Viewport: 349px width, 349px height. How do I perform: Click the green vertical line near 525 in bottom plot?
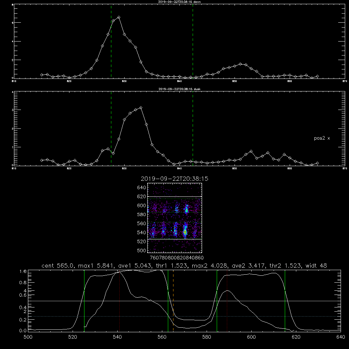pyautogui.click(x=84, y=301)
